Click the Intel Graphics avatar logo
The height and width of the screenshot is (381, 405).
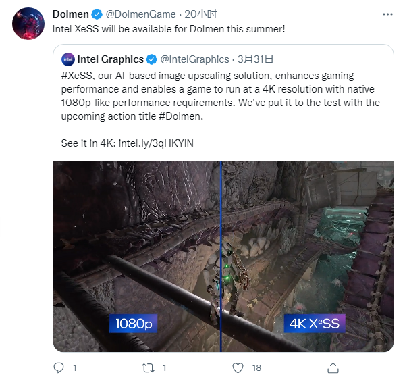pos(67,59)
